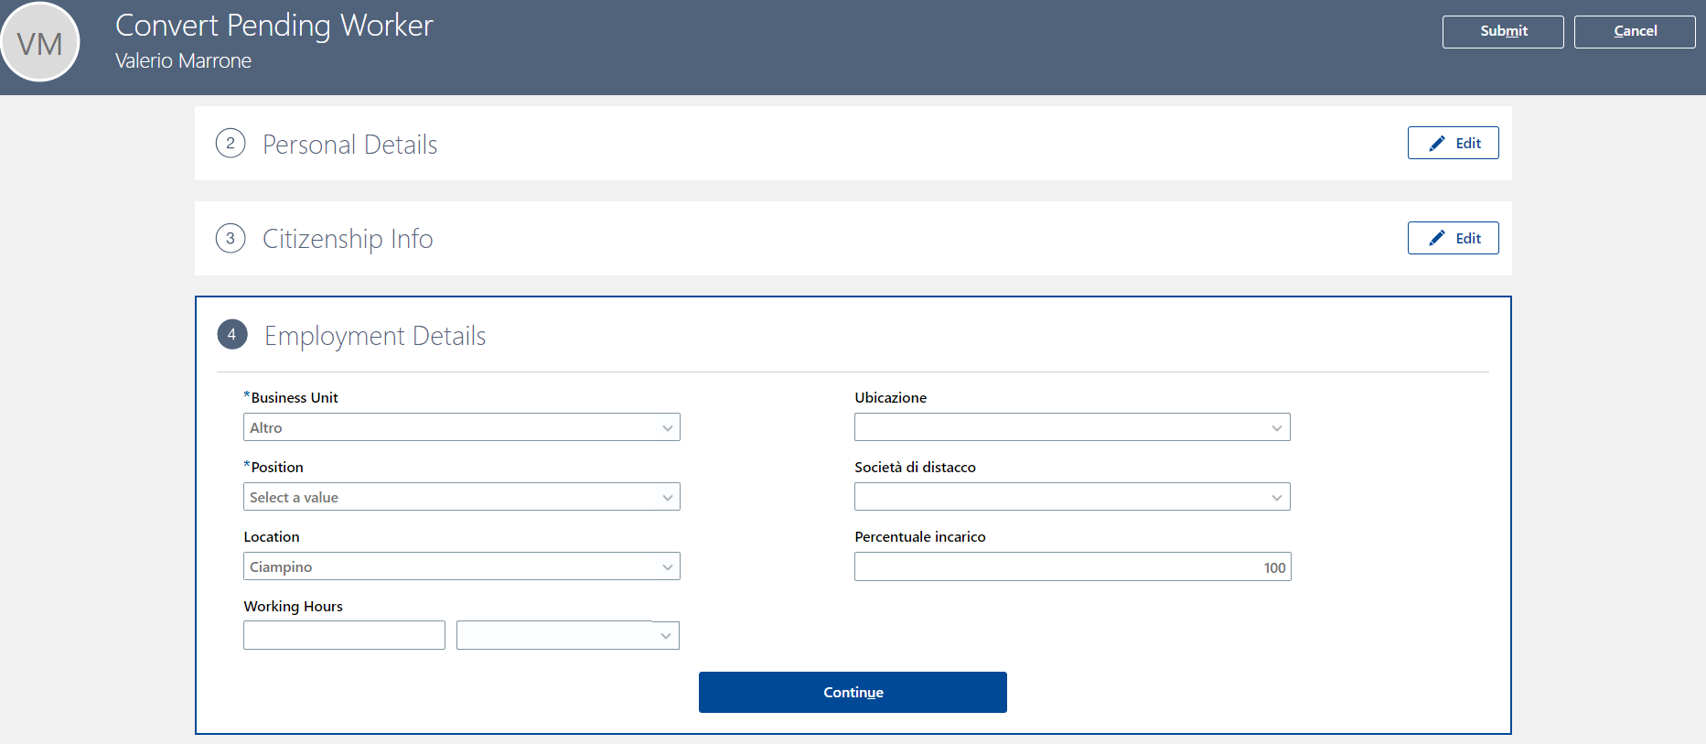This screenshot has width=1706, height=744.
Task: Click the step 2 circle icon
Action: 231,144
